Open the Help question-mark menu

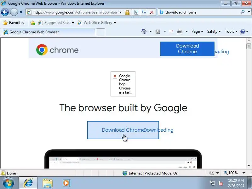[244, 31]
